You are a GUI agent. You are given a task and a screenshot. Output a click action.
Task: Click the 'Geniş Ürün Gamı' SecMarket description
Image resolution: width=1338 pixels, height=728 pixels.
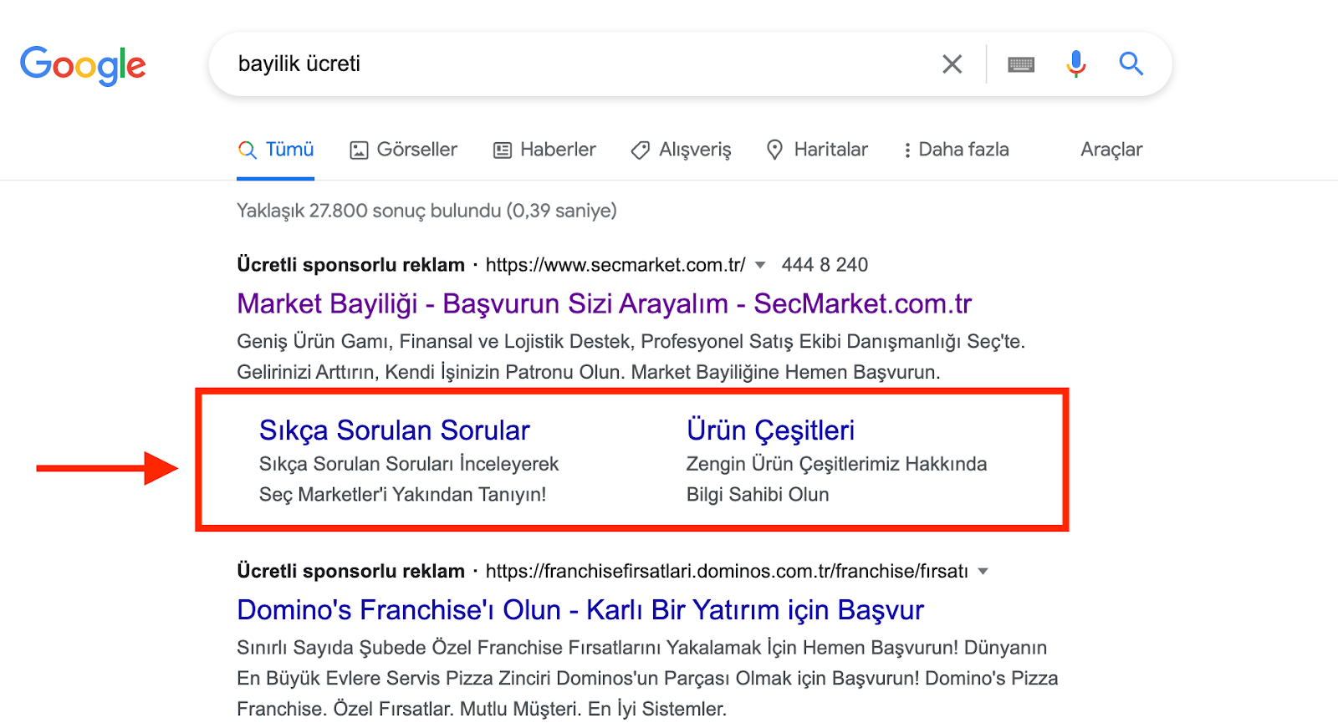(631, 357)
